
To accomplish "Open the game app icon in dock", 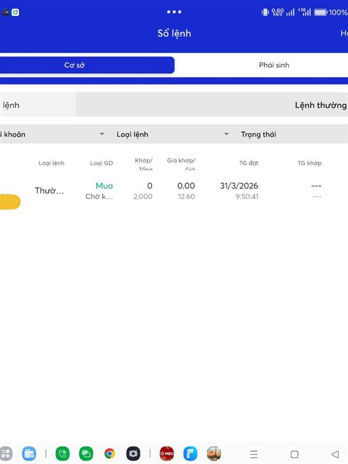I will click(214, 454).
